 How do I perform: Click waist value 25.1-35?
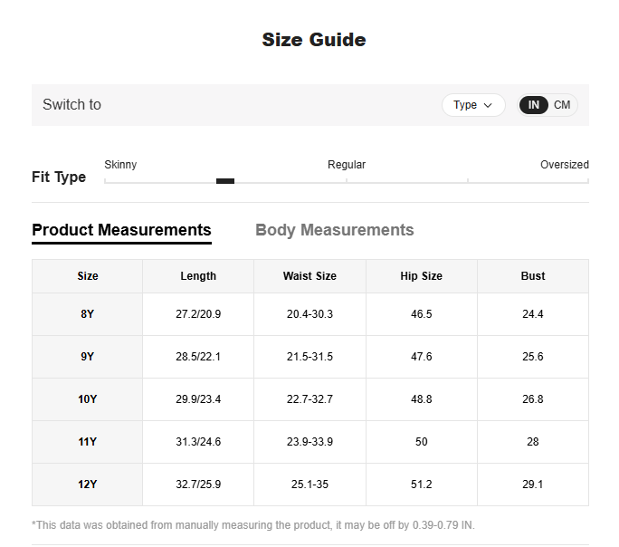[309, 485]
